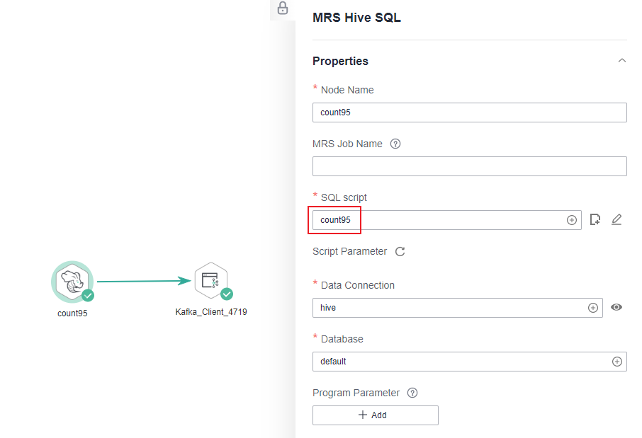Create a new SQL script via the file-plus icon
The image size is (642, 438).
tap(595, 219)
